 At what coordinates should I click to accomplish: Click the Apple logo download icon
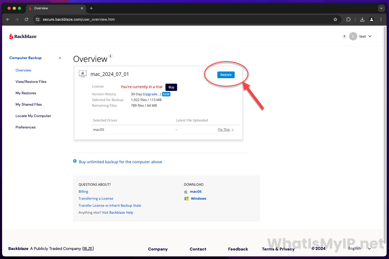pos(186,192)
